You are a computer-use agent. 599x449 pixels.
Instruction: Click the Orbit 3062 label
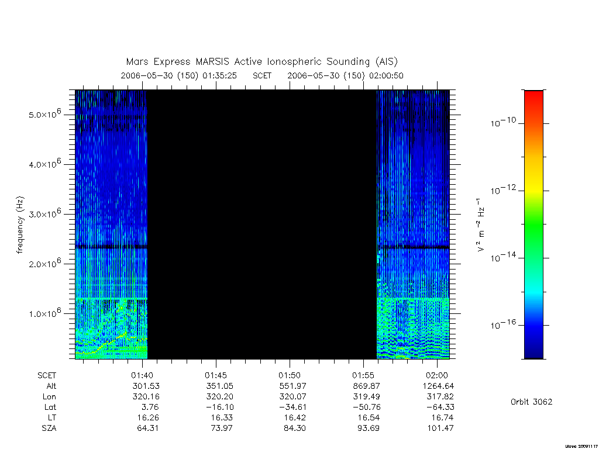[x=531, y=402]
